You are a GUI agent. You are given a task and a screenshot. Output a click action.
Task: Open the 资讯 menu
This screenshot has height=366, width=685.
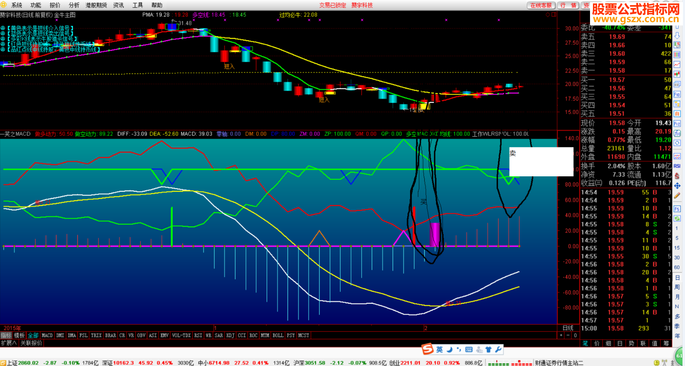pos(119,5)
